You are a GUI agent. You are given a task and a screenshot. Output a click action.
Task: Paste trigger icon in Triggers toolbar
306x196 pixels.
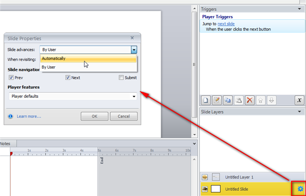click(x=239, y=100)
